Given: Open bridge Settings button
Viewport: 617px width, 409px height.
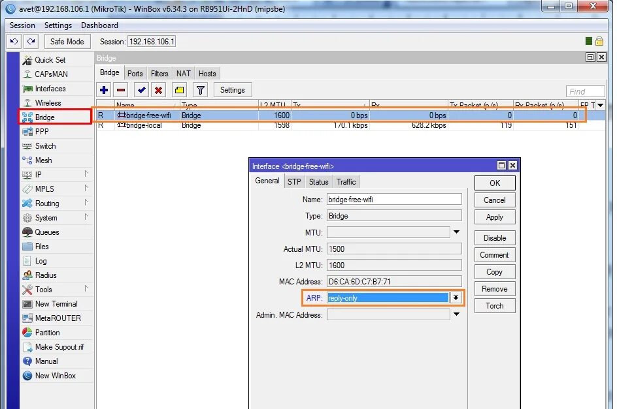Looking at the screenshot, I should (233, 90).
